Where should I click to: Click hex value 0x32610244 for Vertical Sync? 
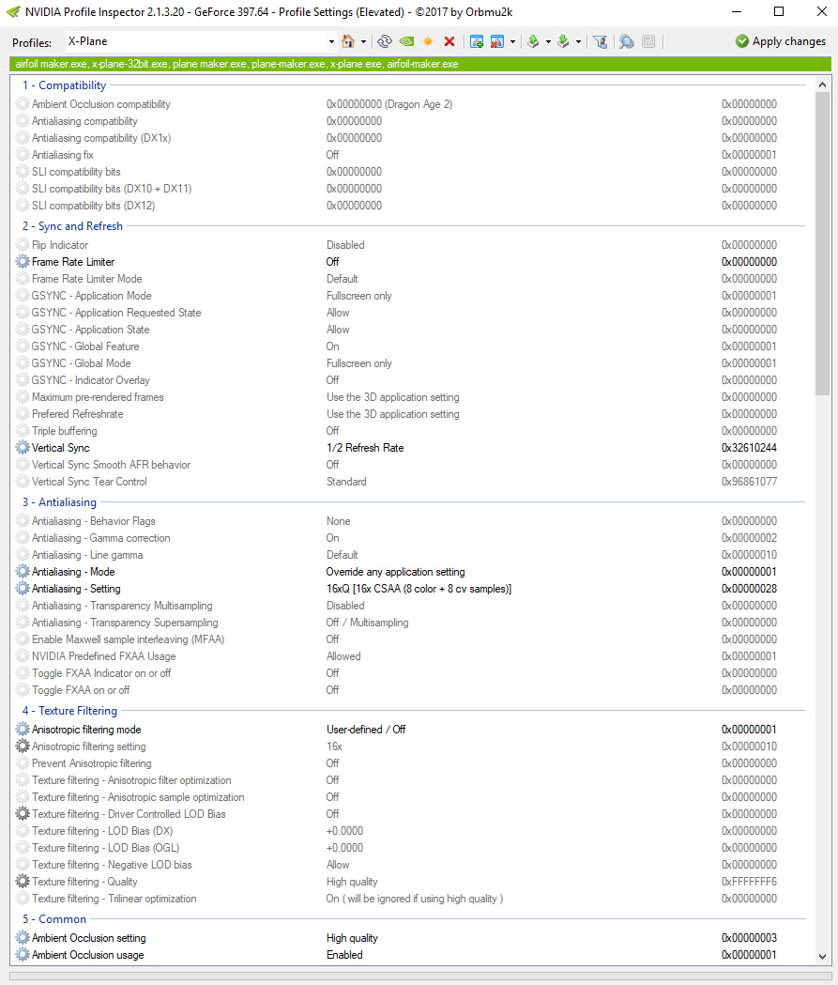(x=749, y=448)
